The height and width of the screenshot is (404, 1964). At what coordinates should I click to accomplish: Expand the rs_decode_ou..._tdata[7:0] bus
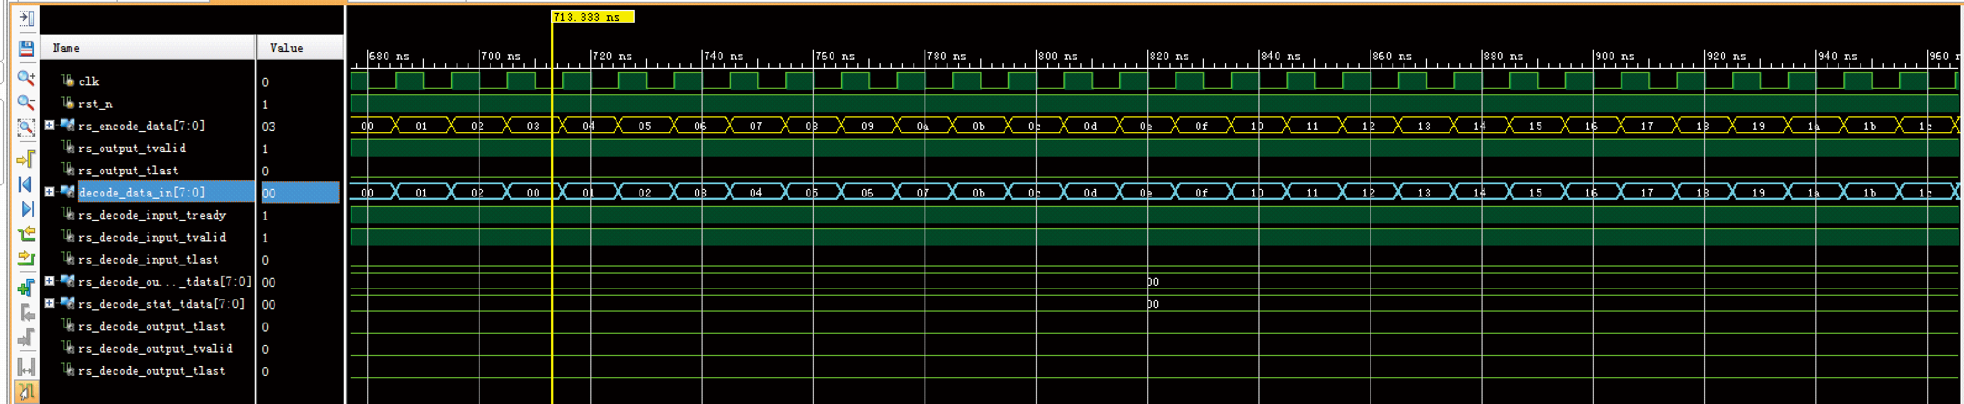click(x=50, y=281)
